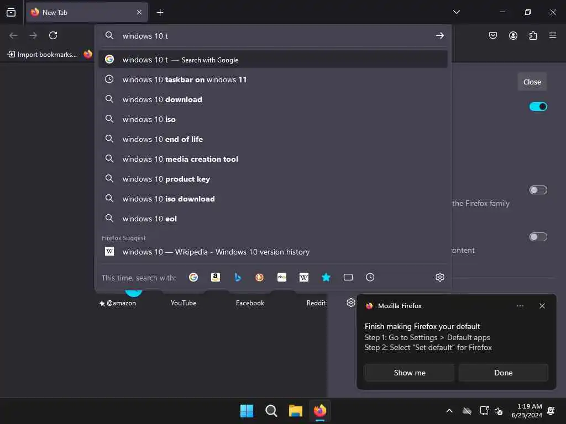The height and width of the screenshot is (424, 566).
Task: Reload the current page
Action: coord(53,35)
